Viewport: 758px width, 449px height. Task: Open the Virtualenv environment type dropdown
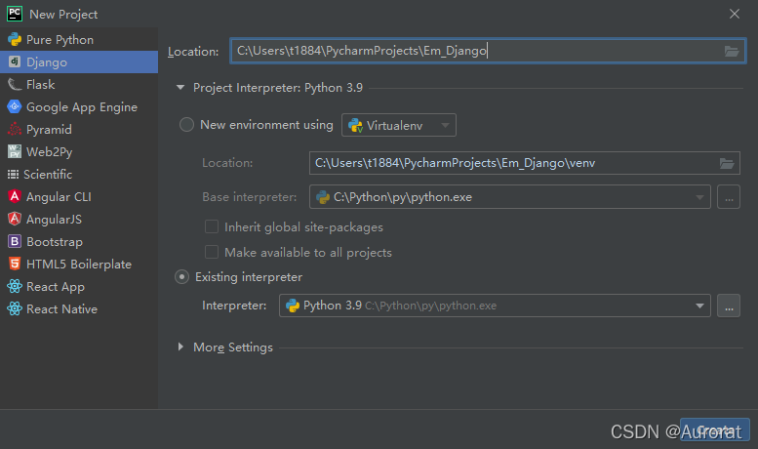(398, 125)
